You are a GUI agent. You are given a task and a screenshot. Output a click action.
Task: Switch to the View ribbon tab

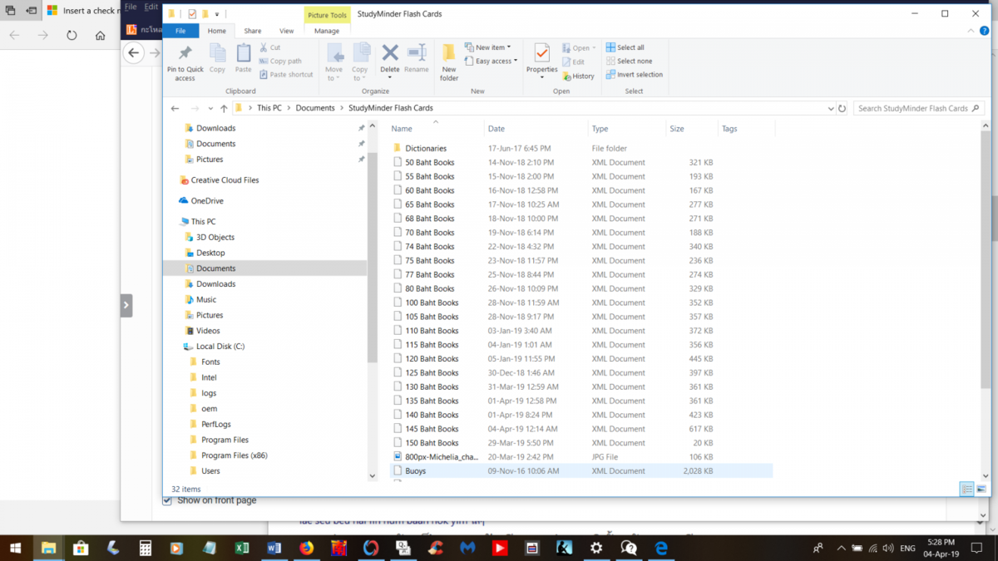(286, 31)
